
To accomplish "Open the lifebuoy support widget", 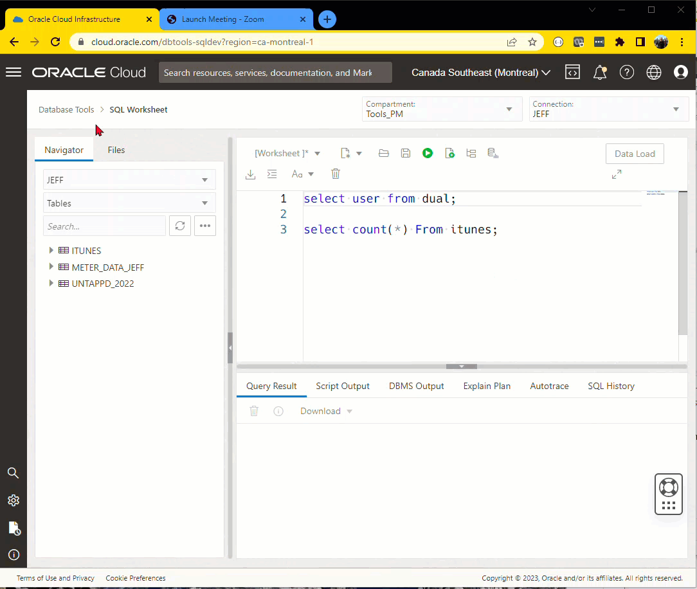I will coord(669,494).
